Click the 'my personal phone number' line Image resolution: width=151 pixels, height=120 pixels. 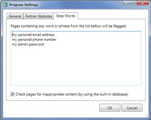tap(34, 39)
